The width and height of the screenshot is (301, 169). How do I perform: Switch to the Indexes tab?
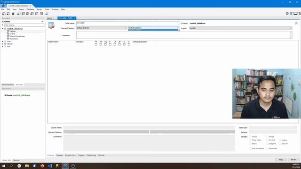[x=60, y=155]
